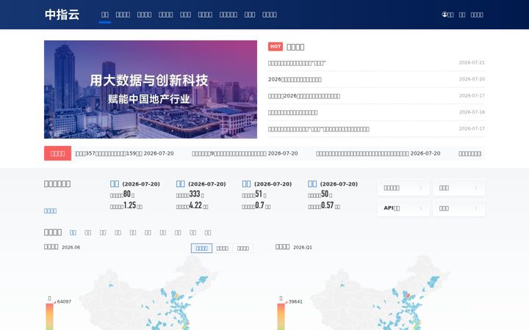Expand the quick-link card above the API card

403,188
